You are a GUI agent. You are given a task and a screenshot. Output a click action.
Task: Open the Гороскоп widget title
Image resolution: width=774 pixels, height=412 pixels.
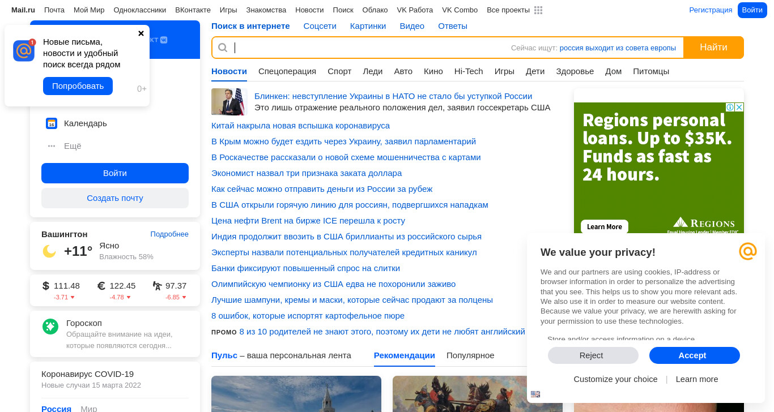point(84,323)
